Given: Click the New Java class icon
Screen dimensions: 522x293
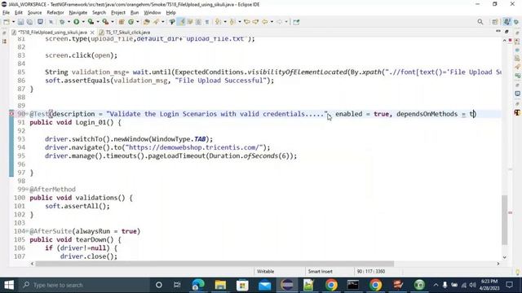Looking at the screenshot, I should pos(130,22).
